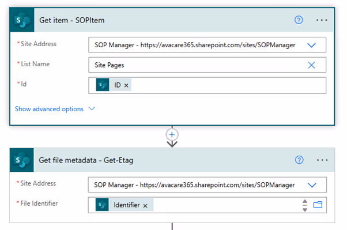
Task: Insert a new step between the actions
Action: point(172,134)
